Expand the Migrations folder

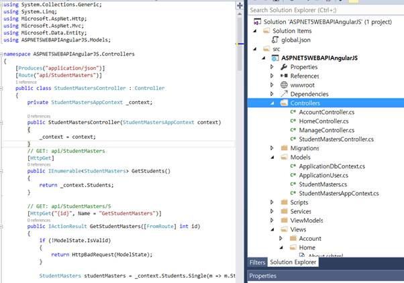pos(272,148)
